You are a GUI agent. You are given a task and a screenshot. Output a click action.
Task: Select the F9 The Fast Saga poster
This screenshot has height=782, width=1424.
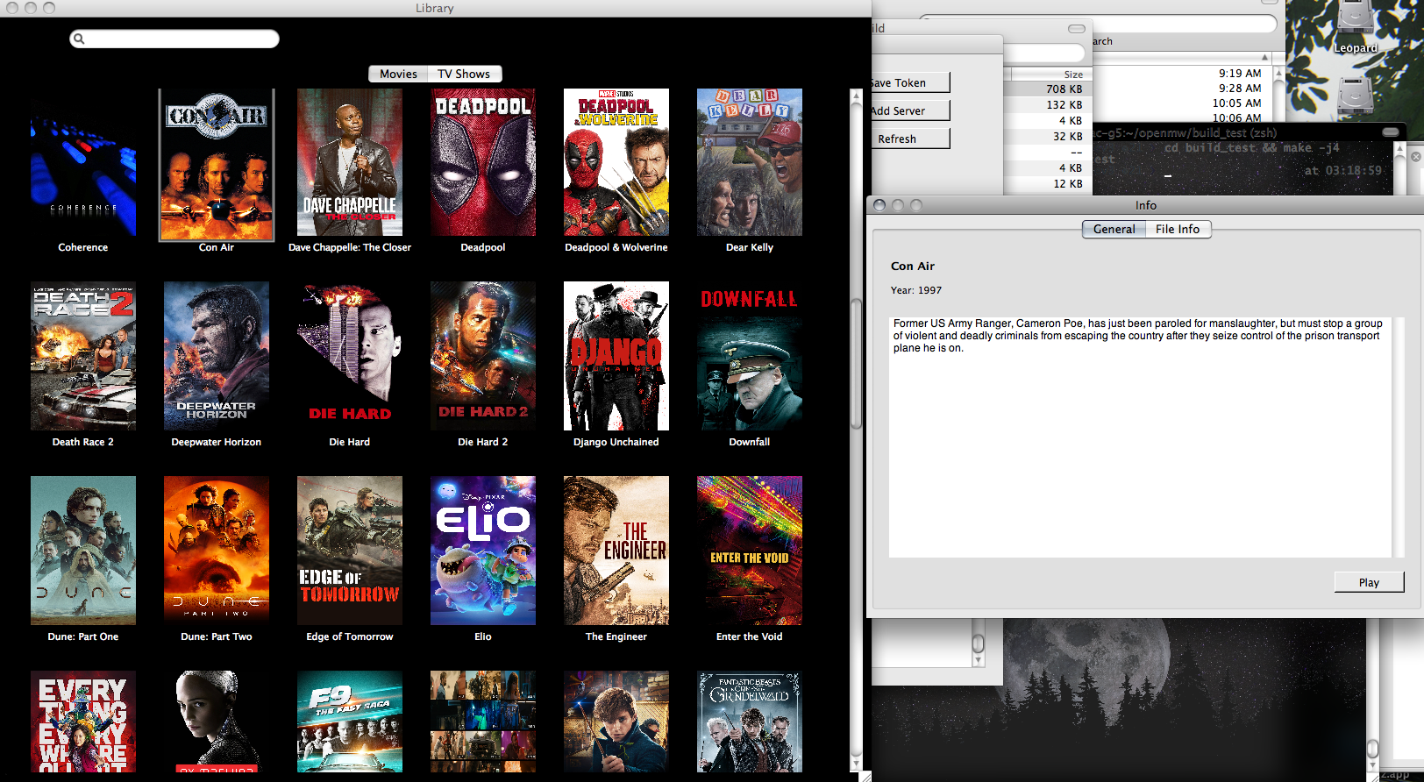350,722
